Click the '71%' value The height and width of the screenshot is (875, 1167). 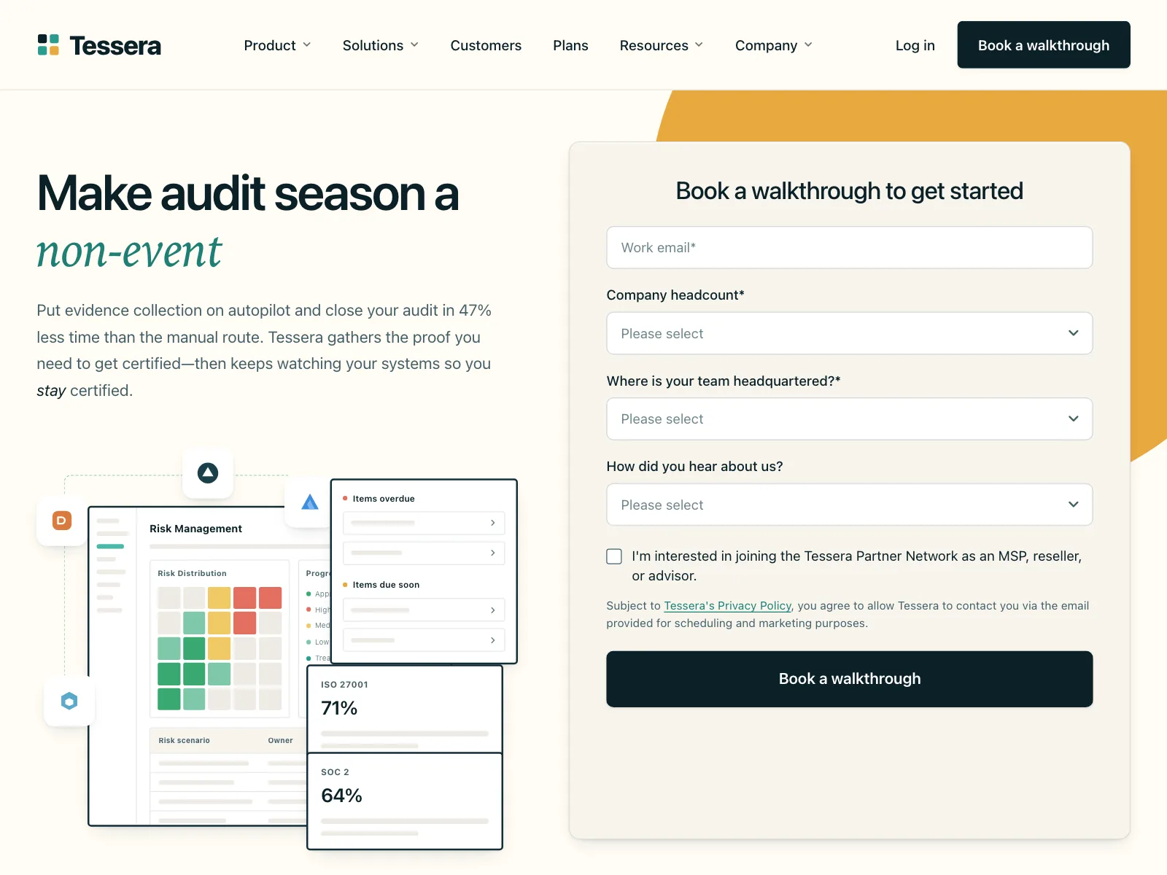tap(339, 708)
